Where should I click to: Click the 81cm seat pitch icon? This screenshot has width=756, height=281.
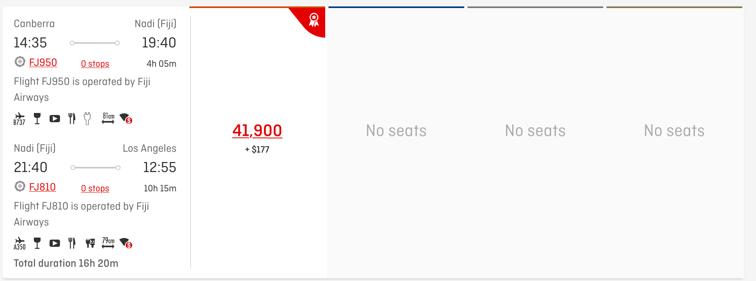coord(108,119)
